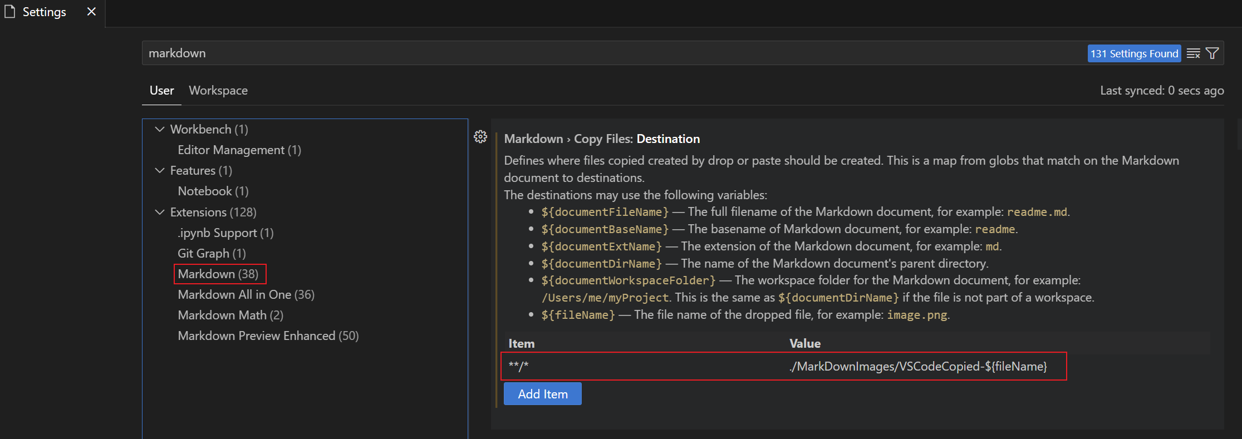Viewport: 1242px width, 439px height.
Task: Open Markdown All in One settings
Action: [x=246, y=294]
